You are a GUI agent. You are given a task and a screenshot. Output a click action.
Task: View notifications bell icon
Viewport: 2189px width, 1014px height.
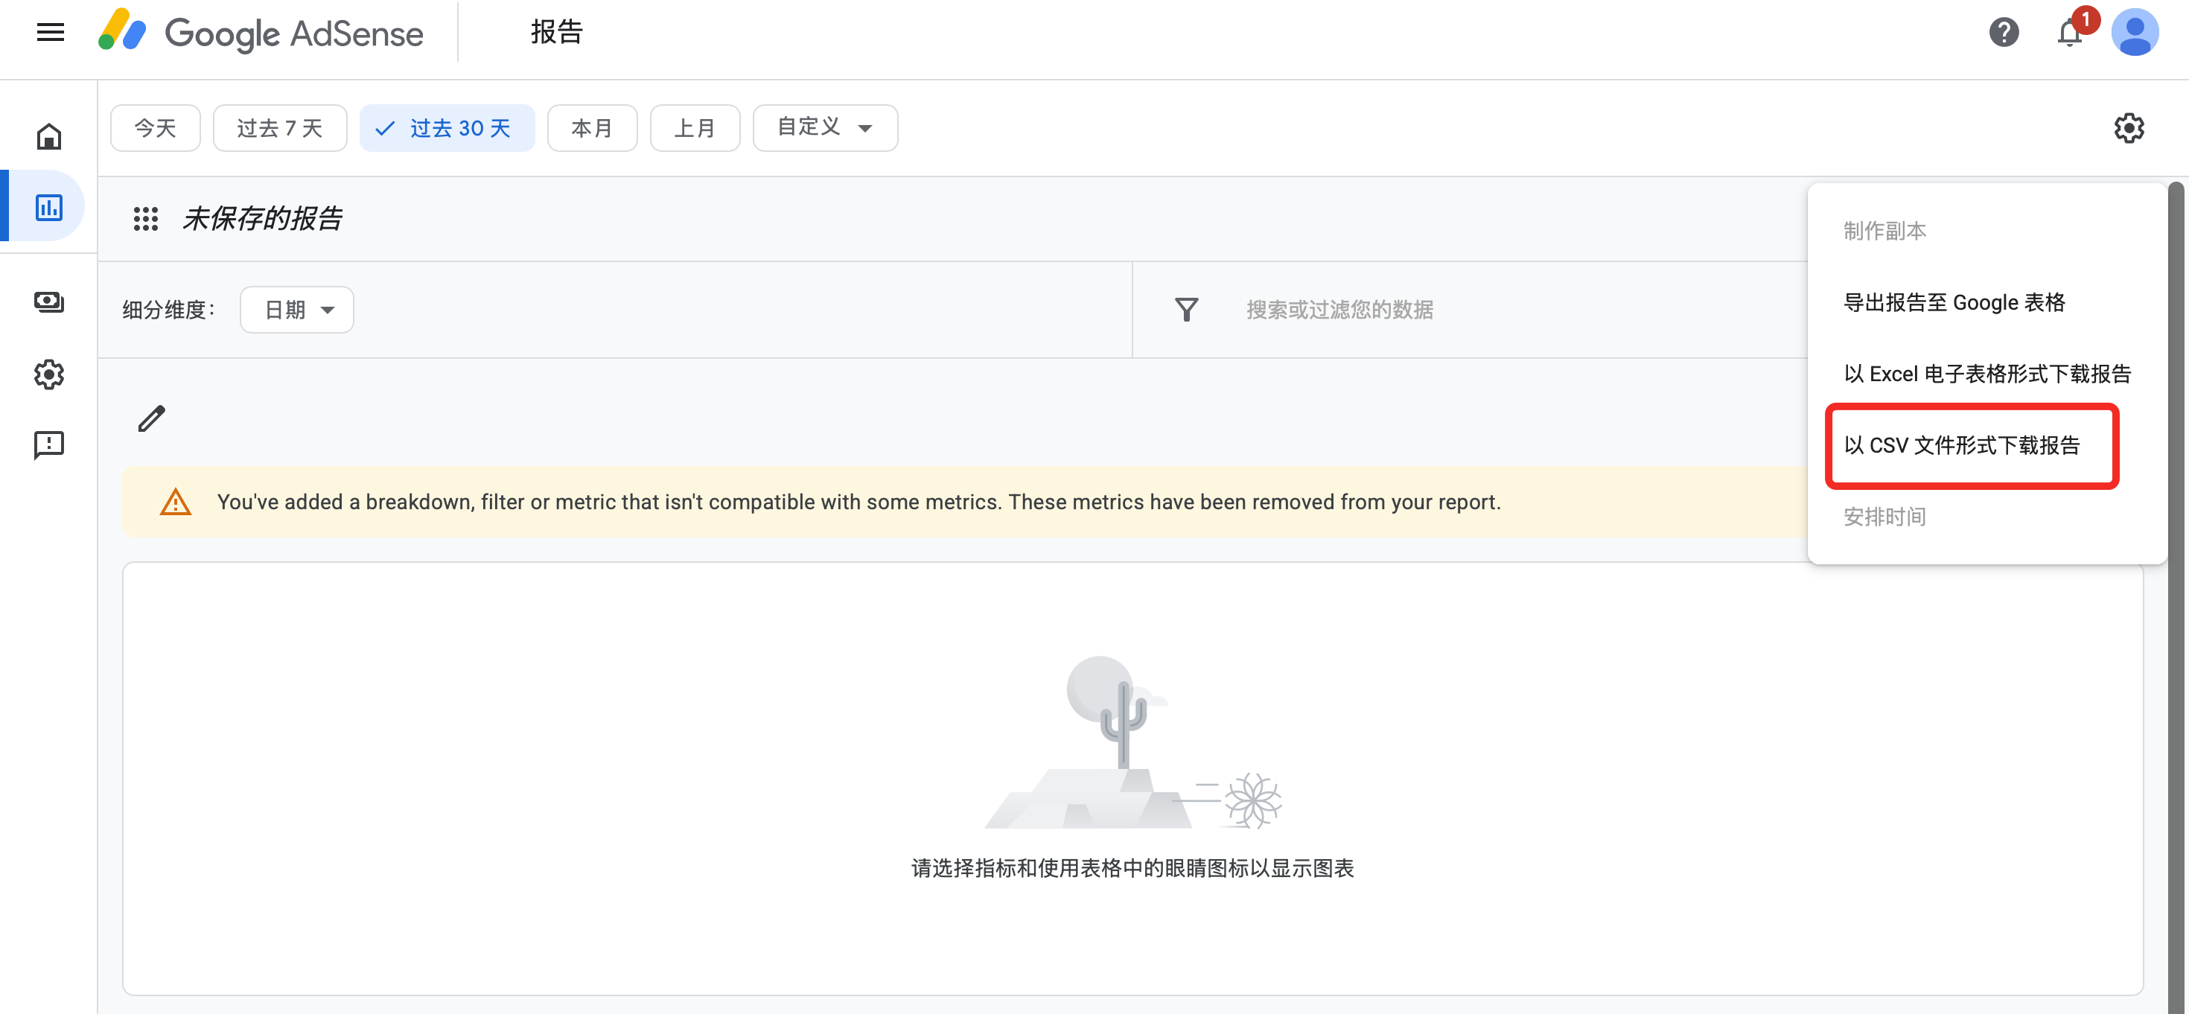2069,34
